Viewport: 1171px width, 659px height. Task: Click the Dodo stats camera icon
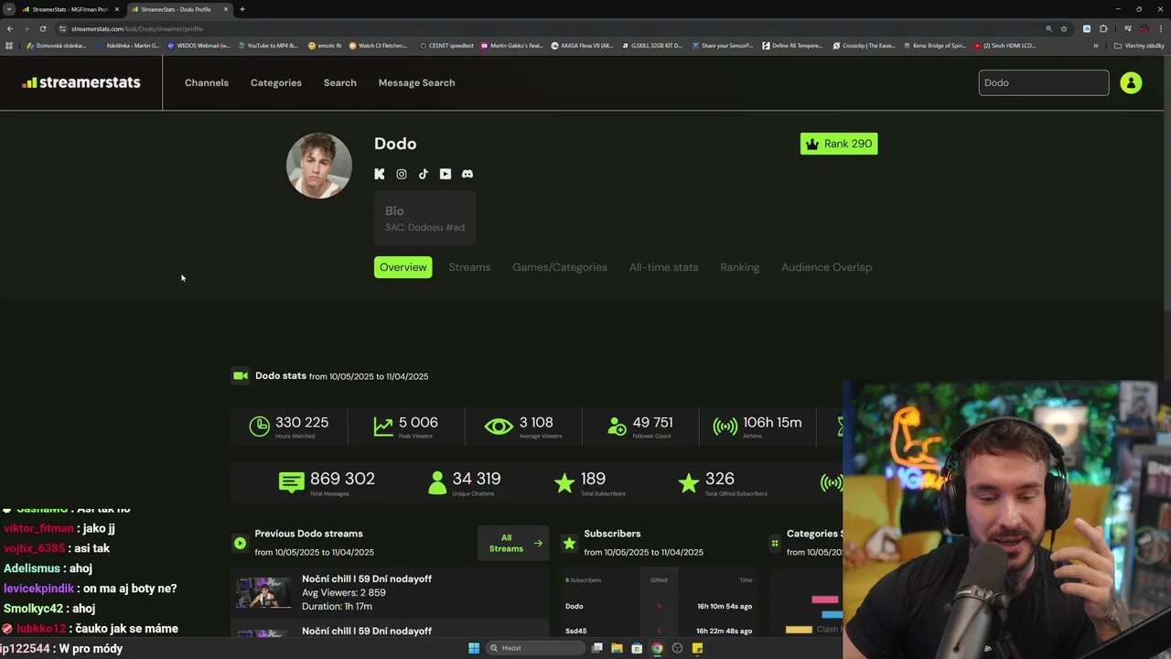tap(241, 375)
